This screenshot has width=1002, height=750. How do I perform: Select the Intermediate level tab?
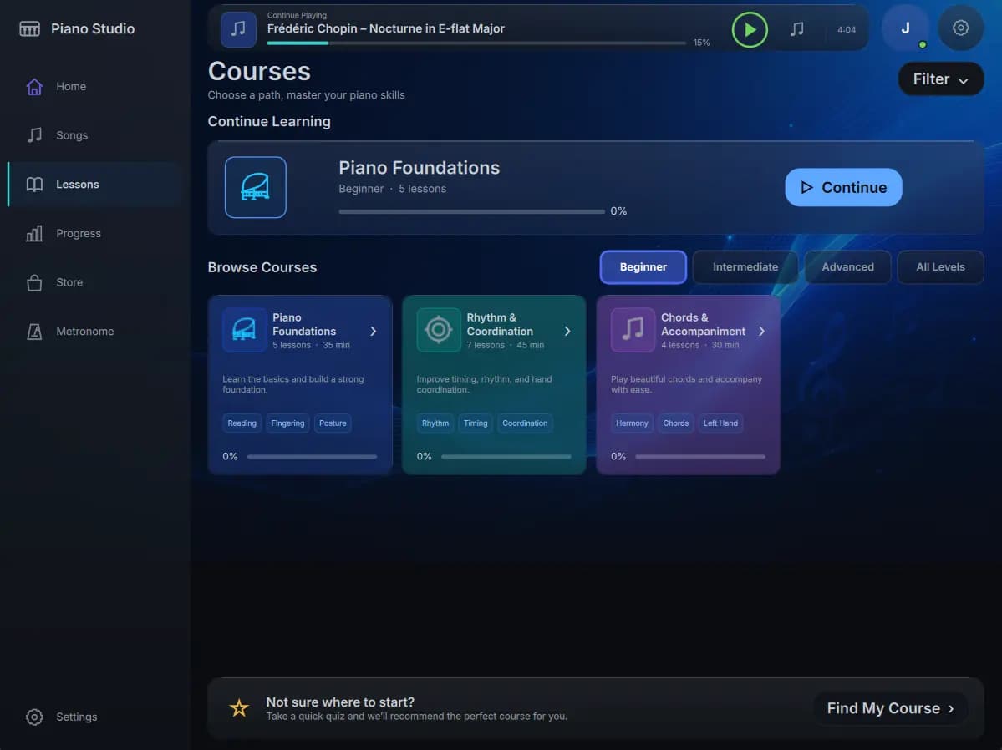tap(745, 267)
